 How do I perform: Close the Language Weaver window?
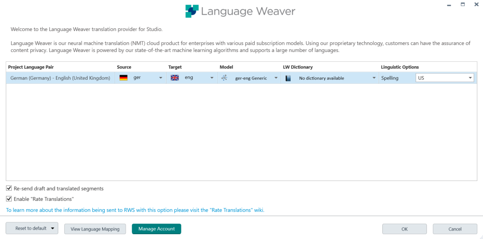476,4
